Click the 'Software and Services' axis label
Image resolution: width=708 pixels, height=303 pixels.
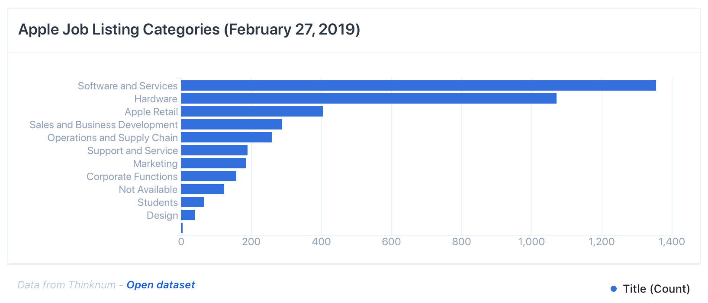[x=128, y=86]
